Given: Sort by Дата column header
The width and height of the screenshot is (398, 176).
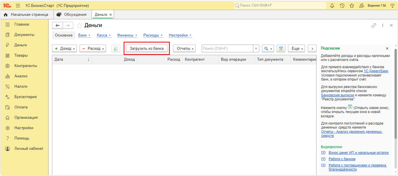Looking at the screenshot, I should point(72,59).
